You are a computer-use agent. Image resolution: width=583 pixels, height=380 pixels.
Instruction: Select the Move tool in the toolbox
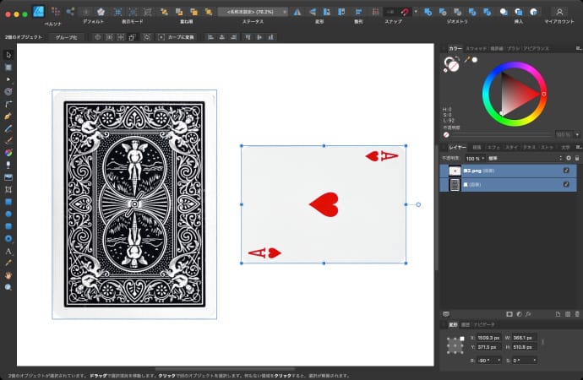click(x=8, y=55)
